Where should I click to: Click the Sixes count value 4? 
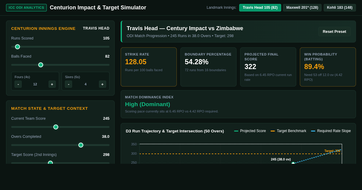(86, 84)
